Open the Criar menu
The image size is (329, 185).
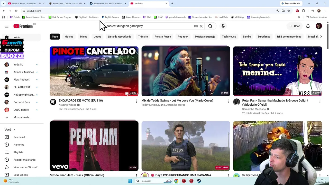[295, 26]
